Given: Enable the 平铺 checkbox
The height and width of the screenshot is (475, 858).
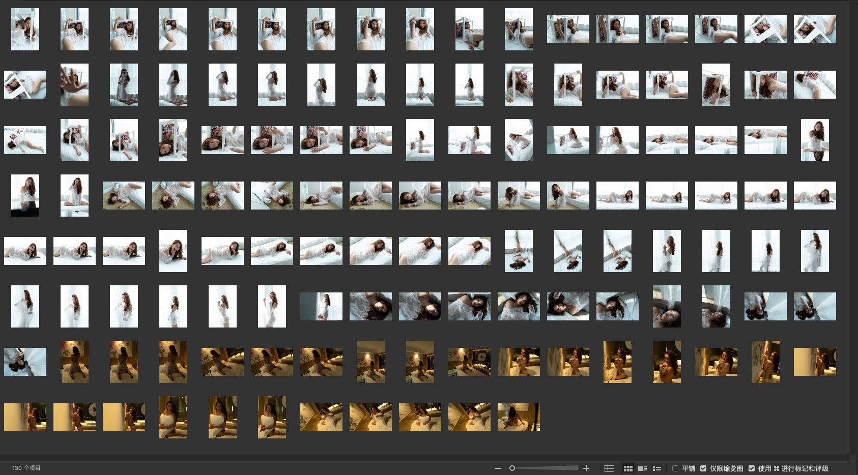Looking at the screenshot, I should [675, 468].
